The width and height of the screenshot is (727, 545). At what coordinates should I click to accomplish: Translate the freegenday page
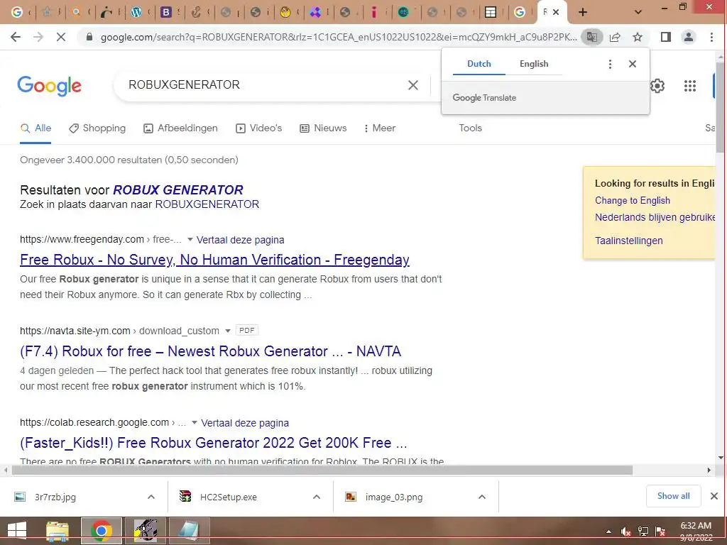[240, 240]
